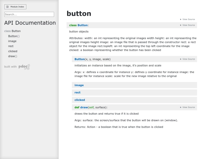The image size is (213, 159).
Task: Click image attribute heading in content
Action: 79,85
